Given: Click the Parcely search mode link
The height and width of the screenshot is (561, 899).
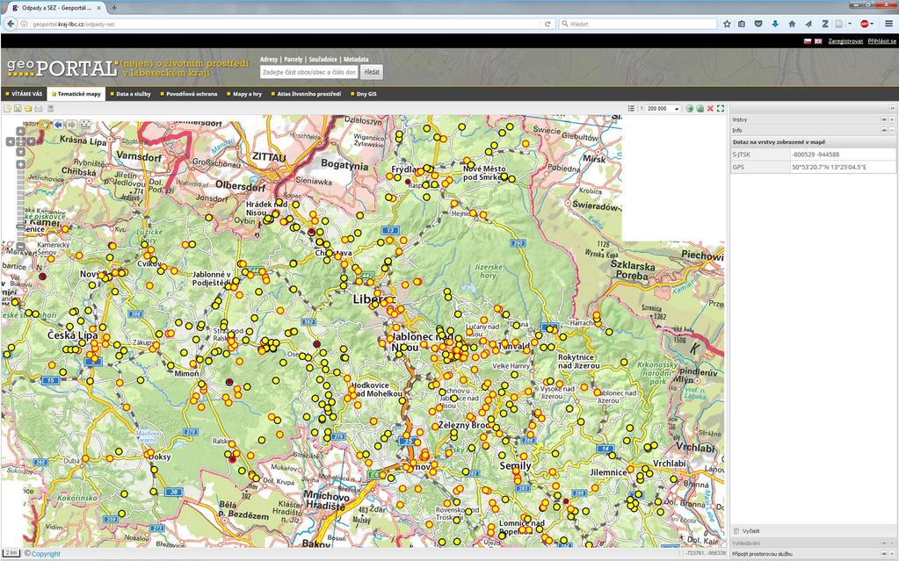Looking at the screenshot, I should click(293, 59).
